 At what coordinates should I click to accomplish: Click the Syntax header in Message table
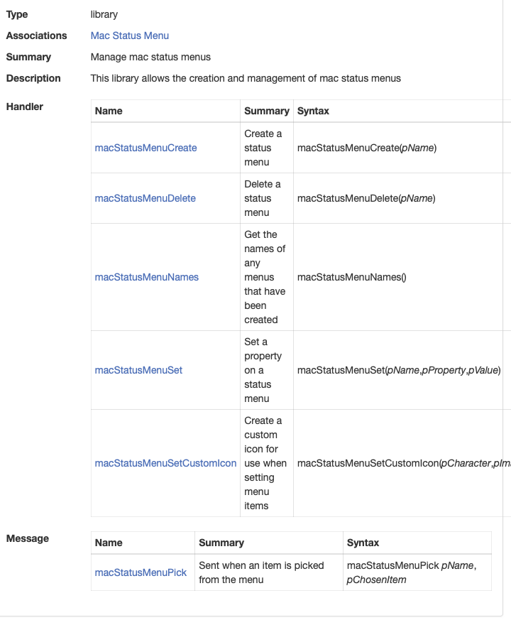tap(363, 543)
